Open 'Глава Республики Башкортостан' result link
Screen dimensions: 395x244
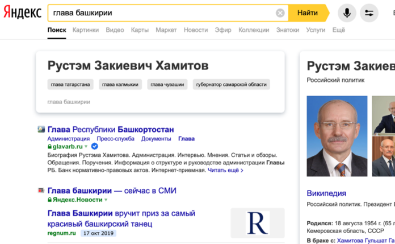pos(111,129)
